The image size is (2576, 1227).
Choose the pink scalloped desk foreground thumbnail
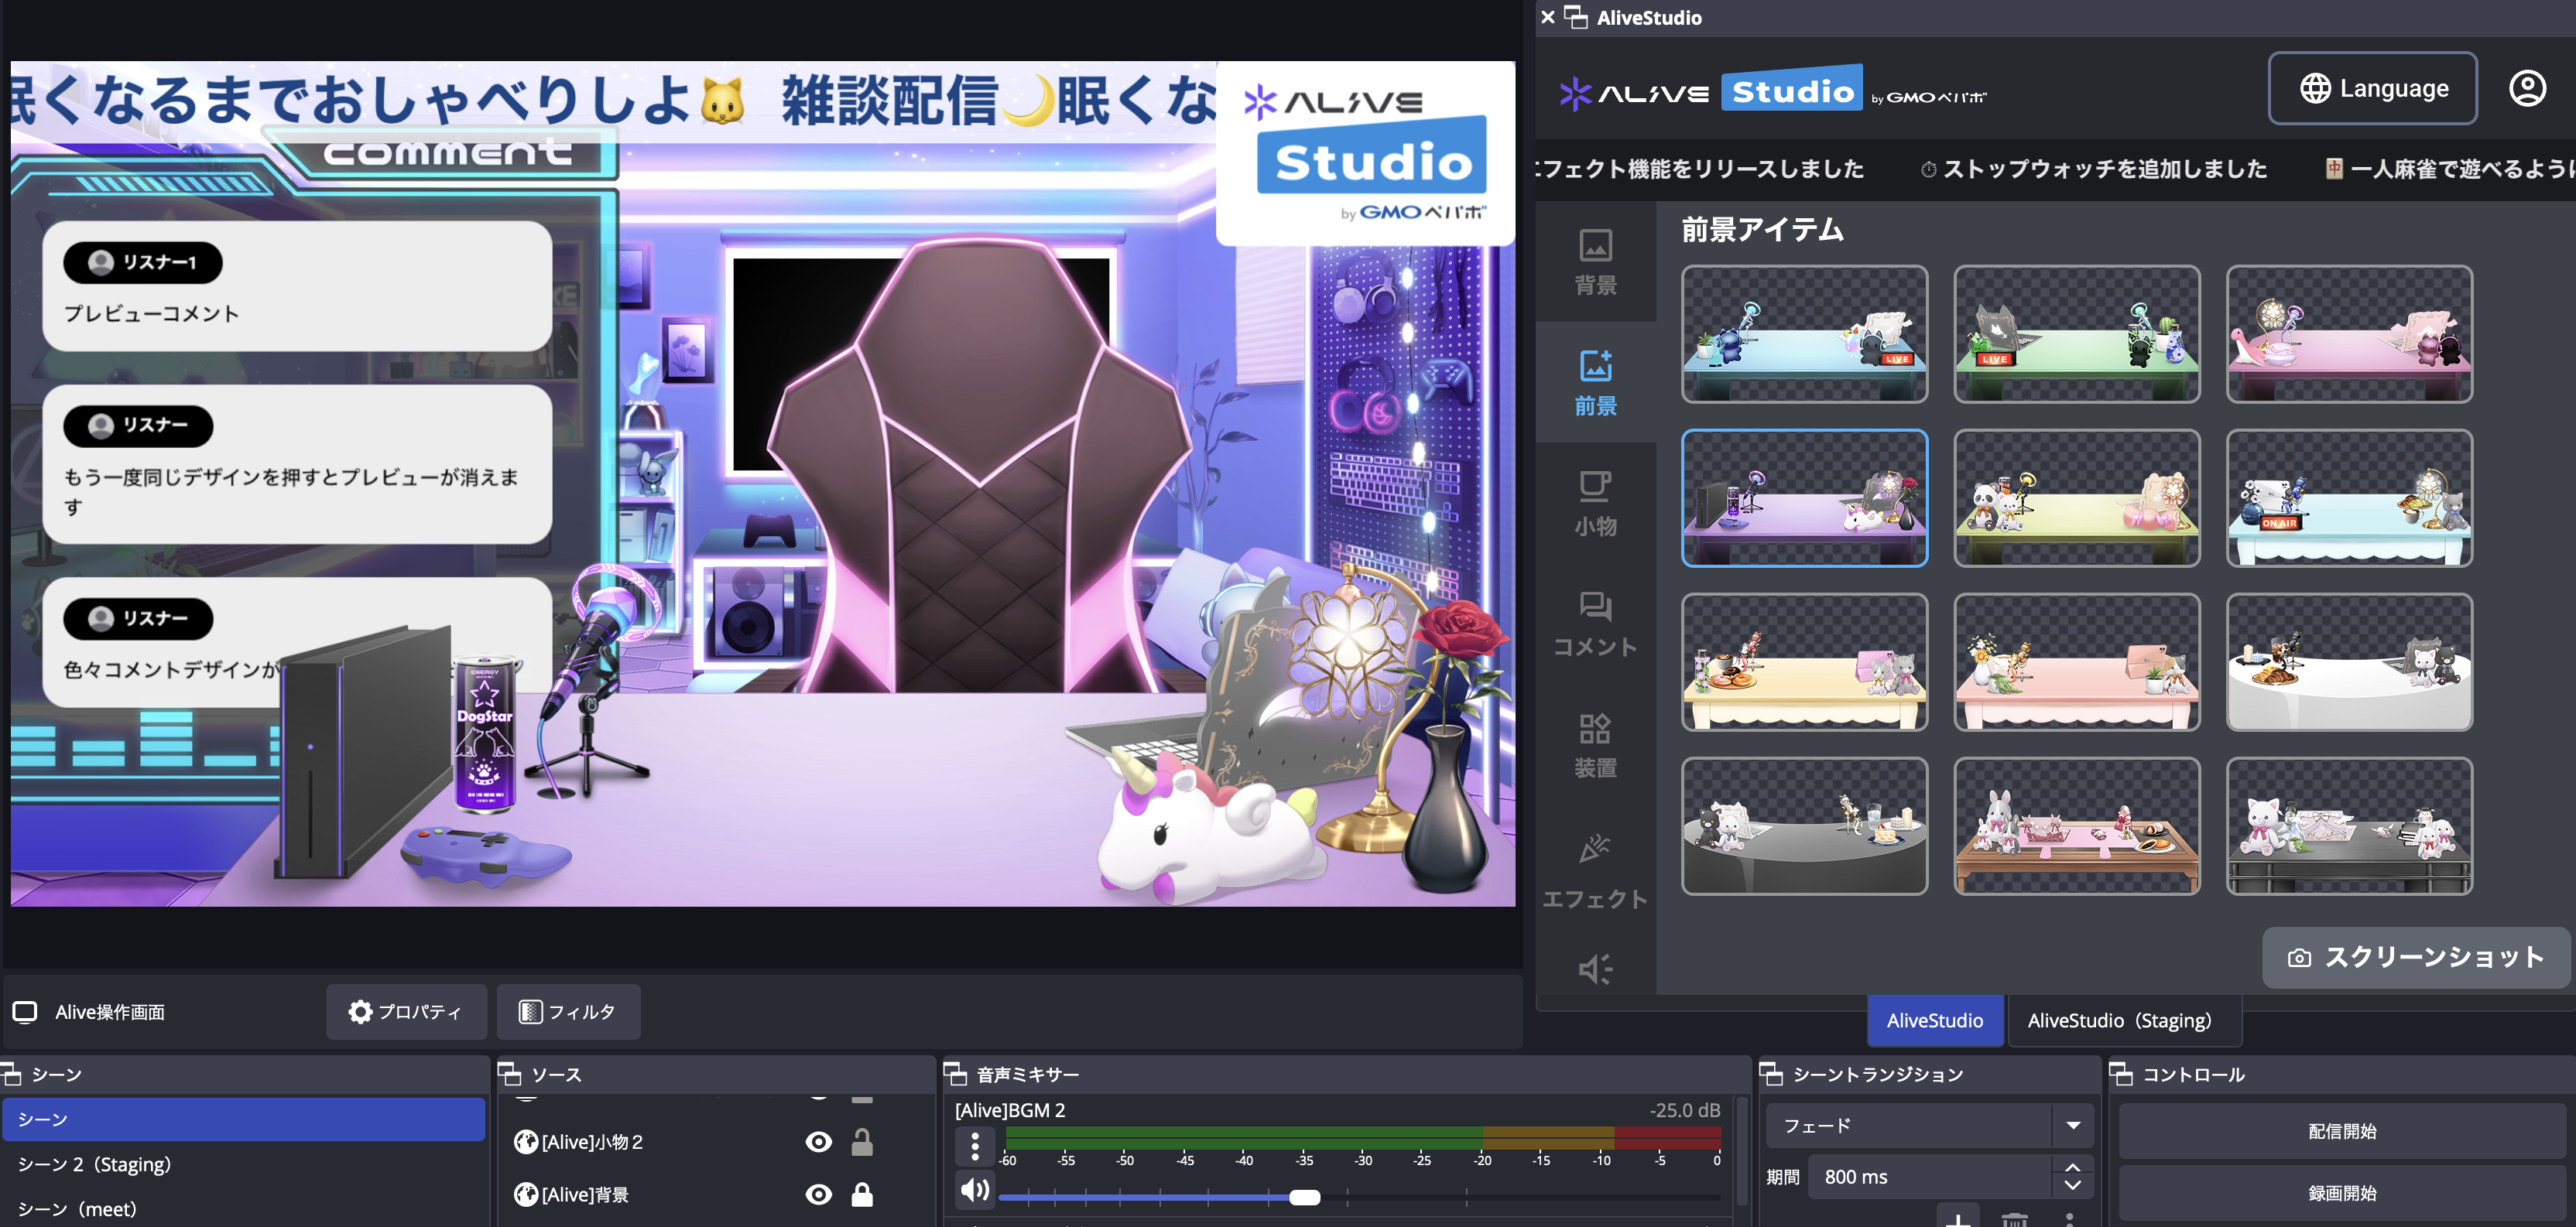click(2076, 662)
